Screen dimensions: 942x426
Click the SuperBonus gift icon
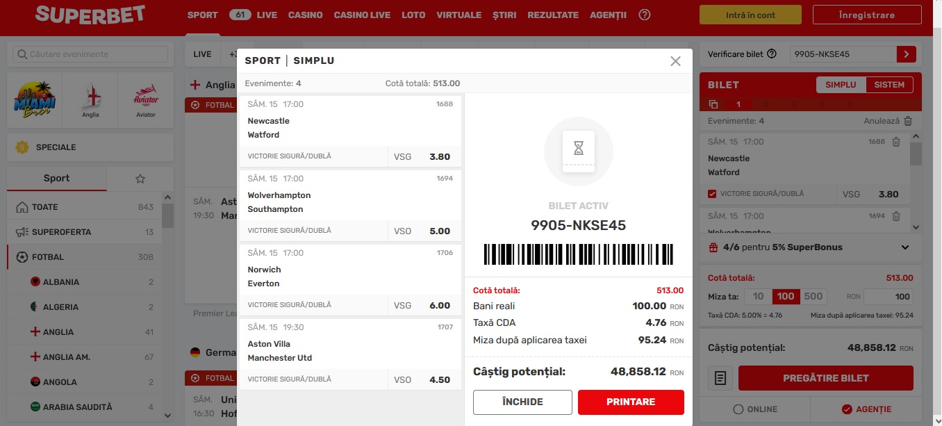coord(713,247)
